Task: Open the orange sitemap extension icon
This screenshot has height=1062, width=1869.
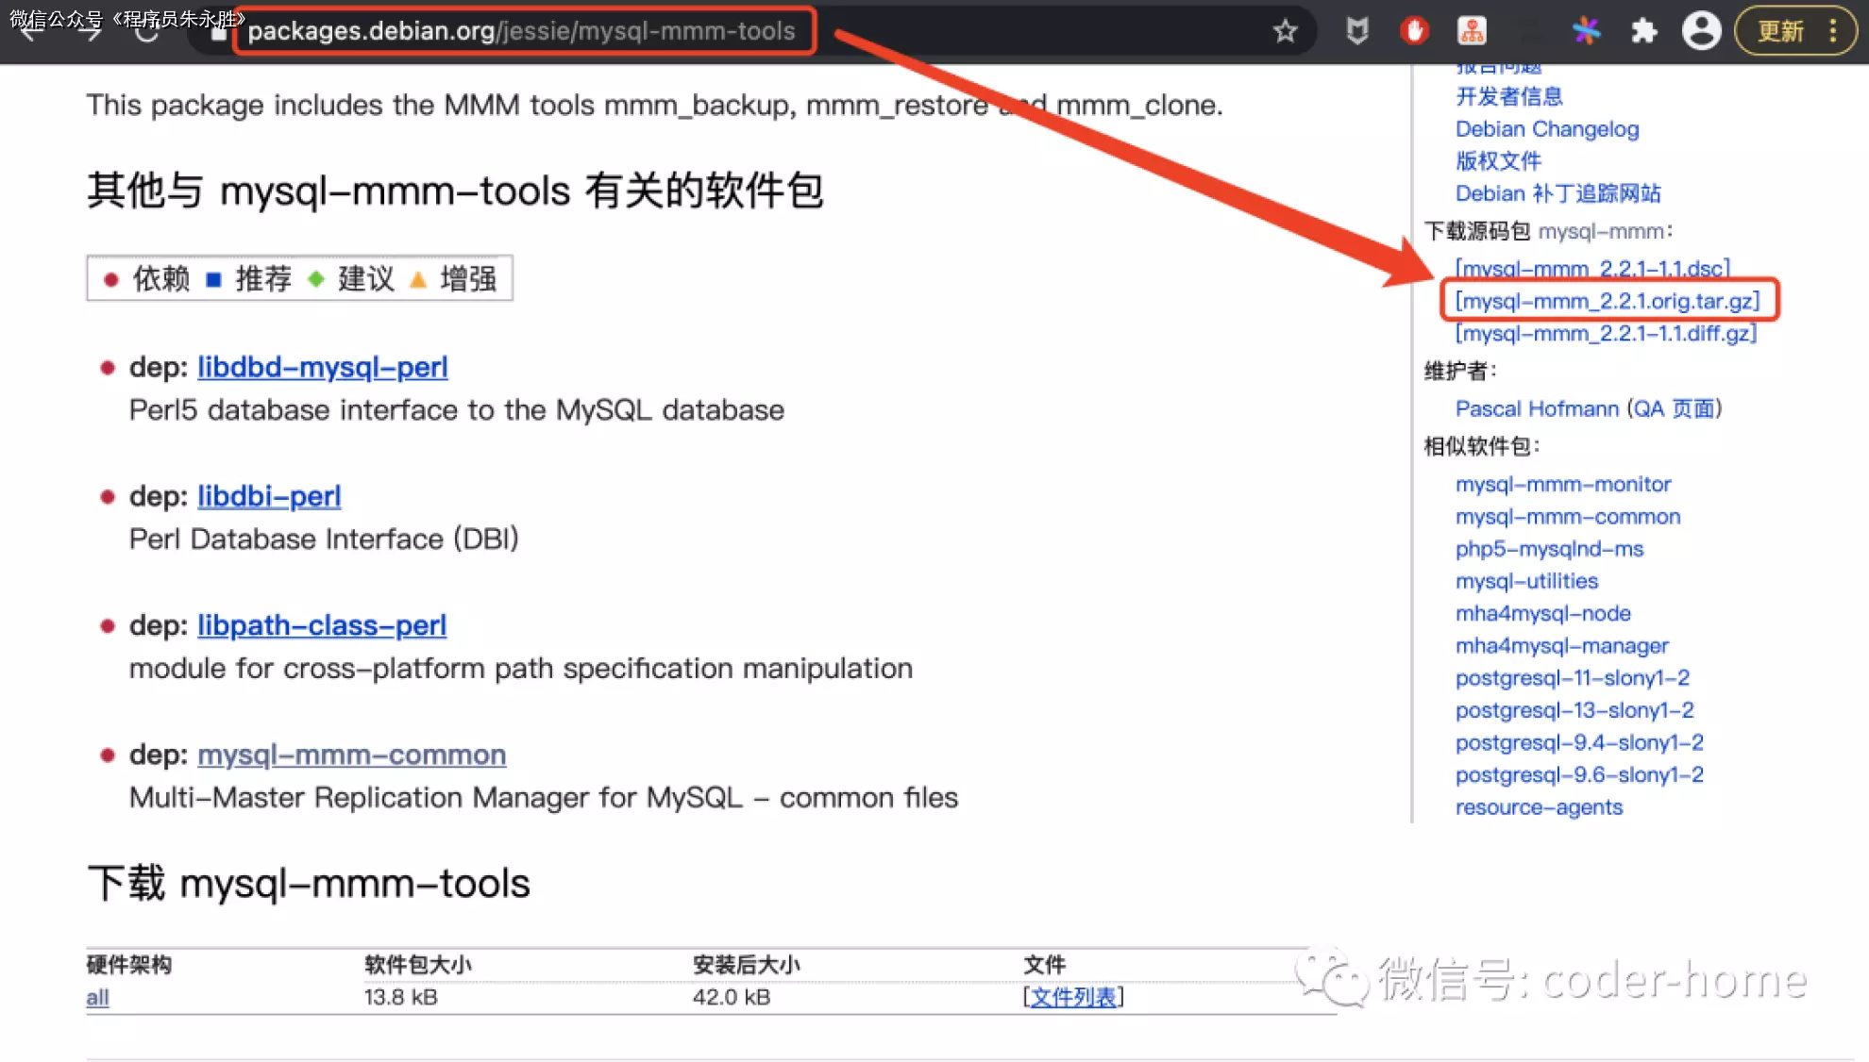Action: pyautogui.click(x=1472, y=31)
